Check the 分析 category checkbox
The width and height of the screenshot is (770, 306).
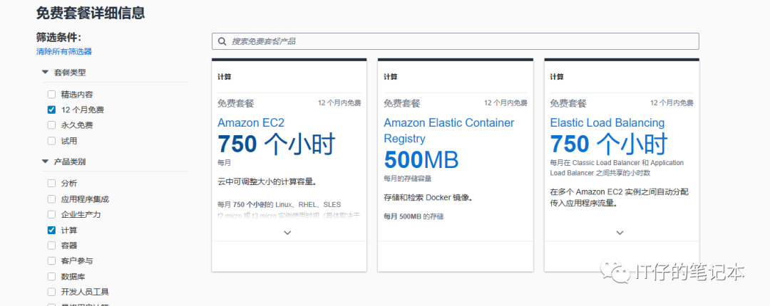(x=51, y=183)
